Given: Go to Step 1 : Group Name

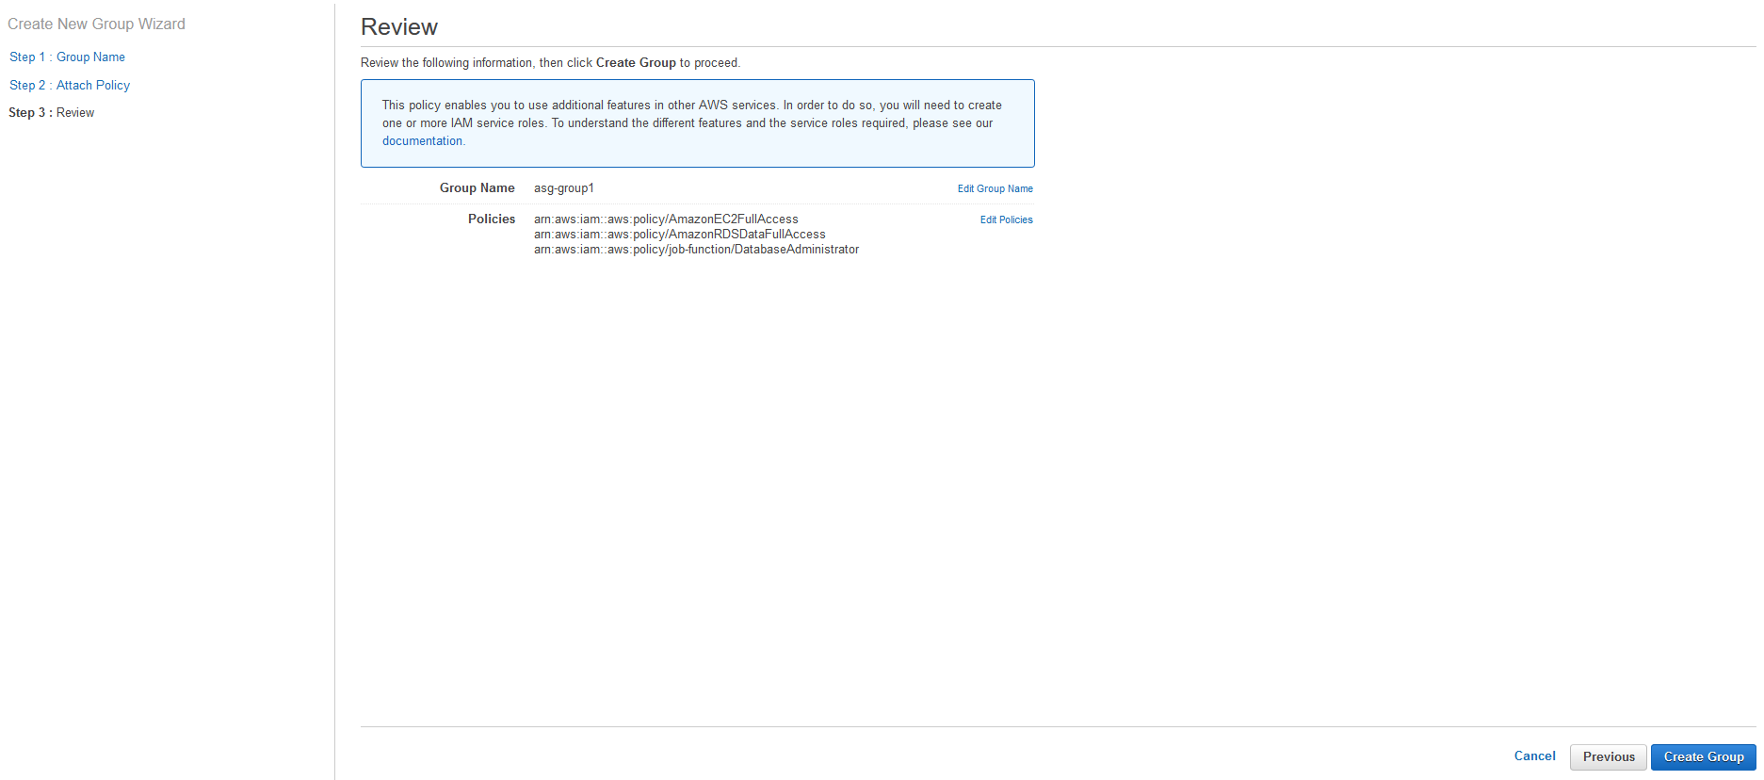Looking at the screenshot, I should click(67, 57).
